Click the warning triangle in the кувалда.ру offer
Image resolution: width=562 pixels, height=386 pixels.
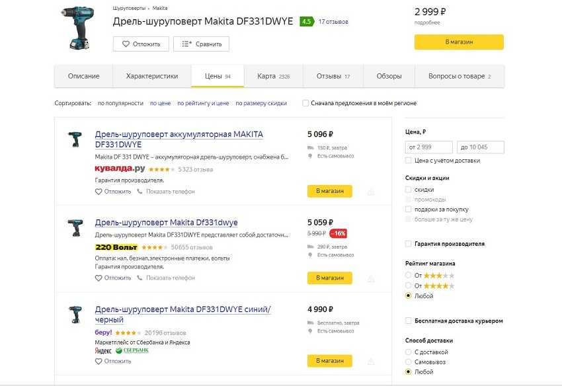tap(370, 192)
